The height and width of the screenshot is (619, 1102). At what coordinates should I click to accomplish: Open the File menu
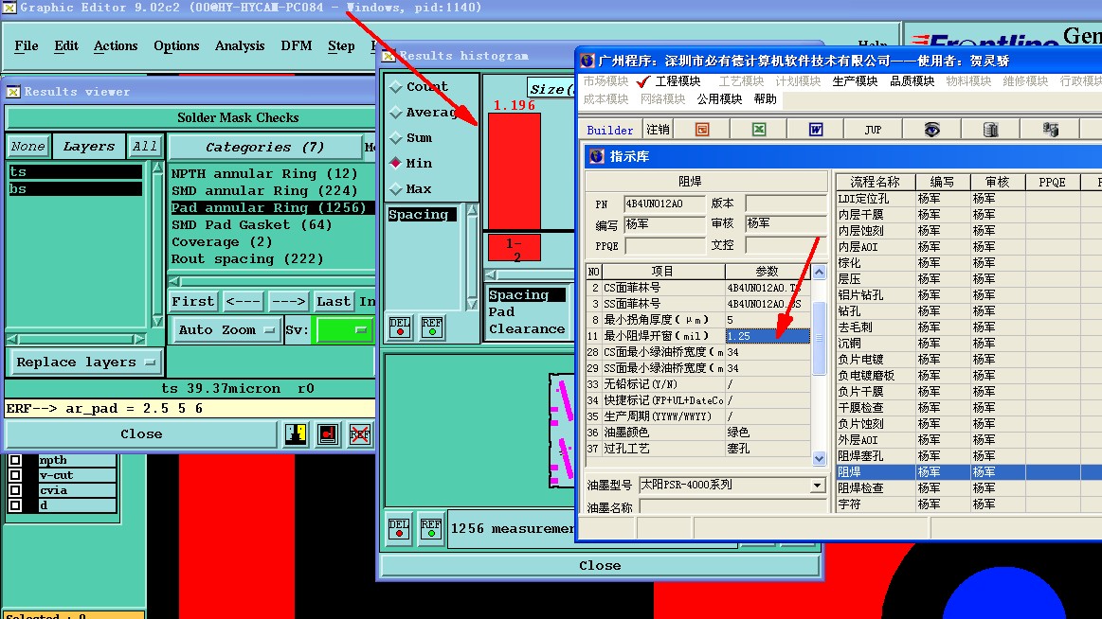[27, 46]
